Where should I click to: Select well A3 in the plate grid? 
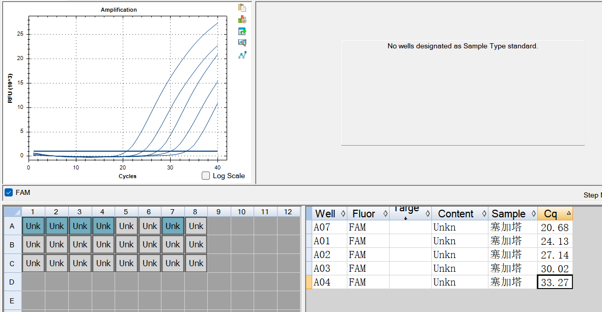tap(80, 226)
